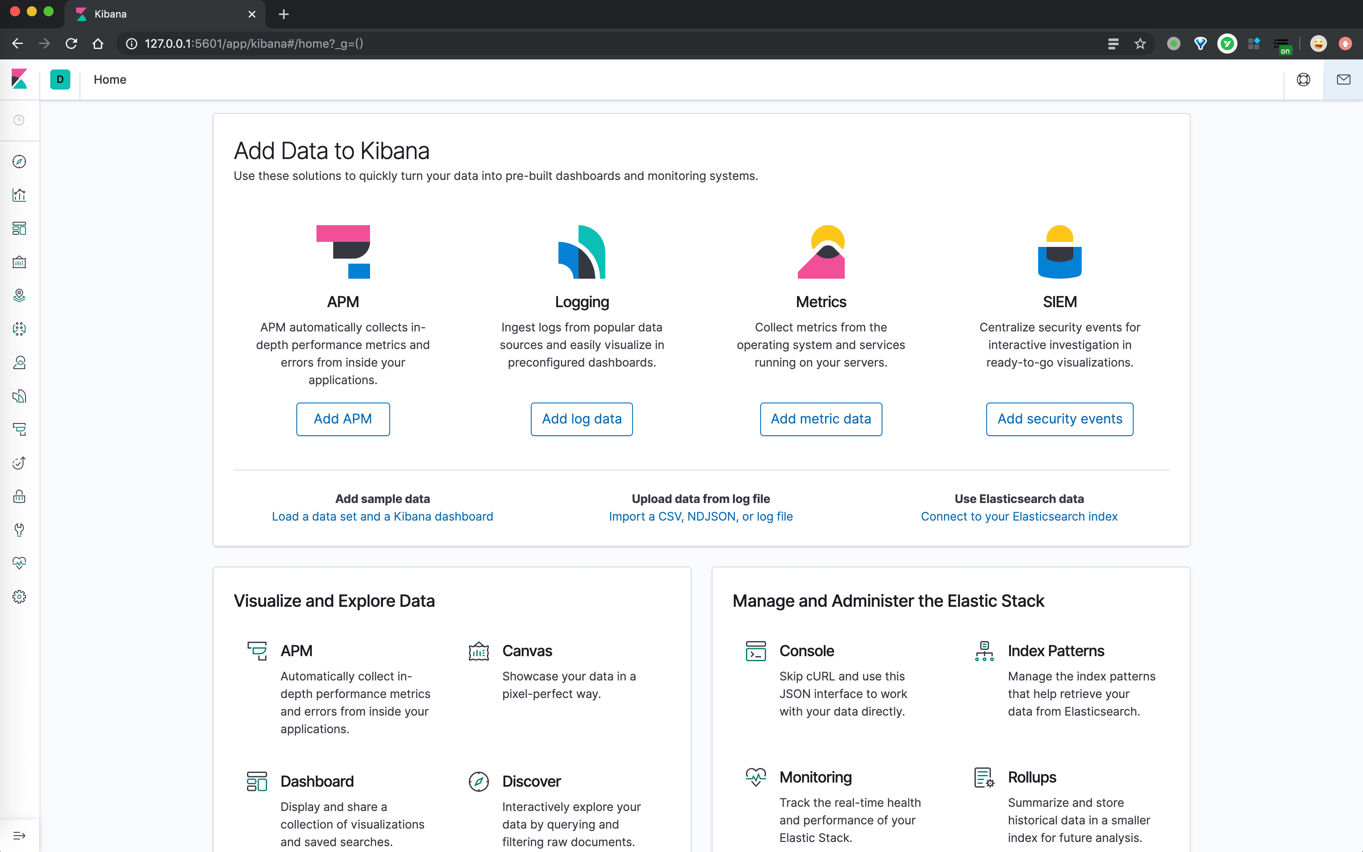Open Dashboard from the sidebar icon
The width and height of the screenshot is (1363, 852).
point(19,228)
